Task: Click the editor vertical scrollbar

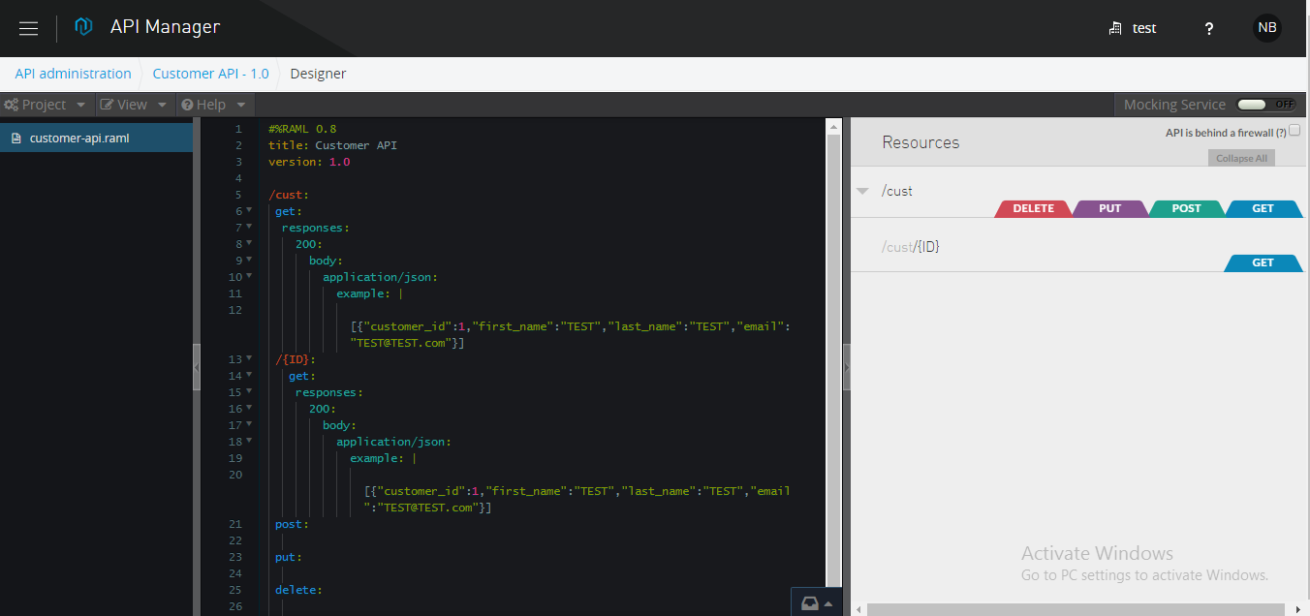Action: (833, 339)
